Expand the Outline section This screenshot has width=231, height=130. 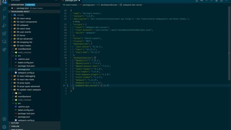[10, 123]
